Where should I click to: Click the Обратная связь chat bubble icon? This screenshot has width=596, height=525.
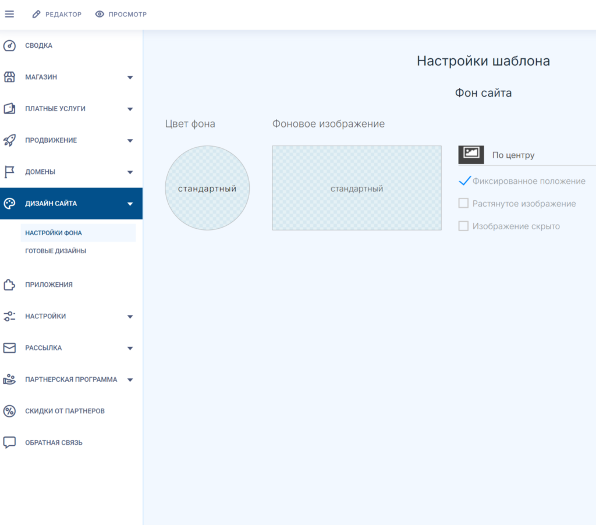(9, 442)
